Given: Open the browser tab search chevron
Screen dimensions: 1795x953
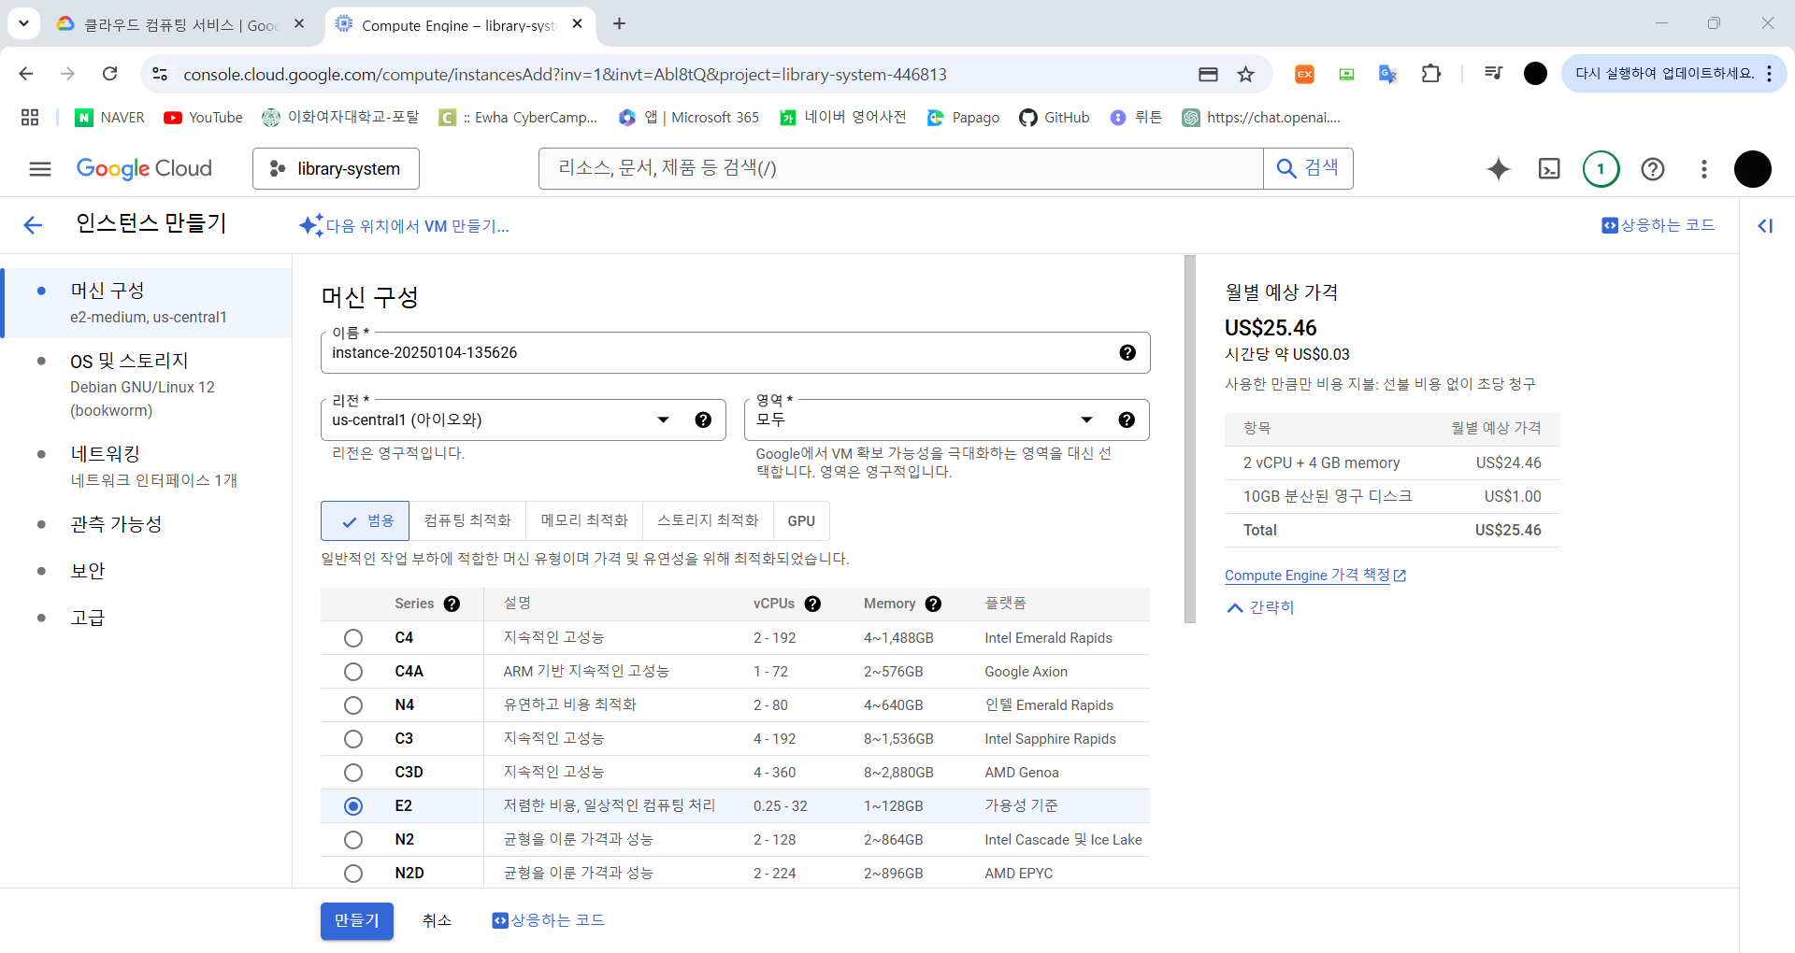Looking at the screenshot, I should pos(23,23).
